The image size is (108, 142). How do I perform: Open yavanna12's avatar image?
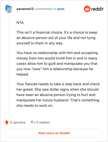tap(9, 9)
